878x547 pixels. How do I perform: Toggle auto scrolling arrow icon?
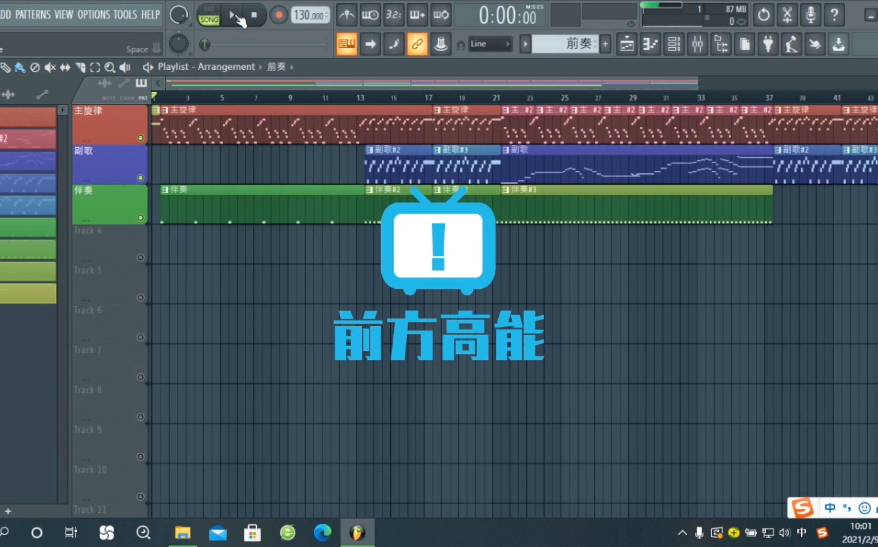pyautogui.click(x=370, y=44)
